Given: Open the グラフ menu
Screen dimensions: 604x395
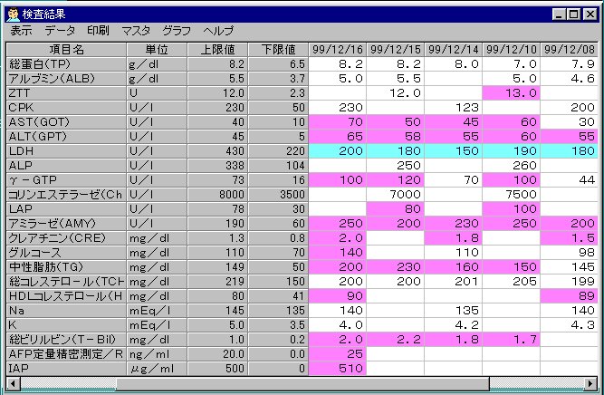Looking at the screenshot, I should [177, 31].
